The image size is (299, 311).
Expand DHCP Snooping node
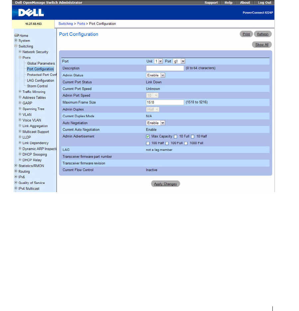coord(20,154)
